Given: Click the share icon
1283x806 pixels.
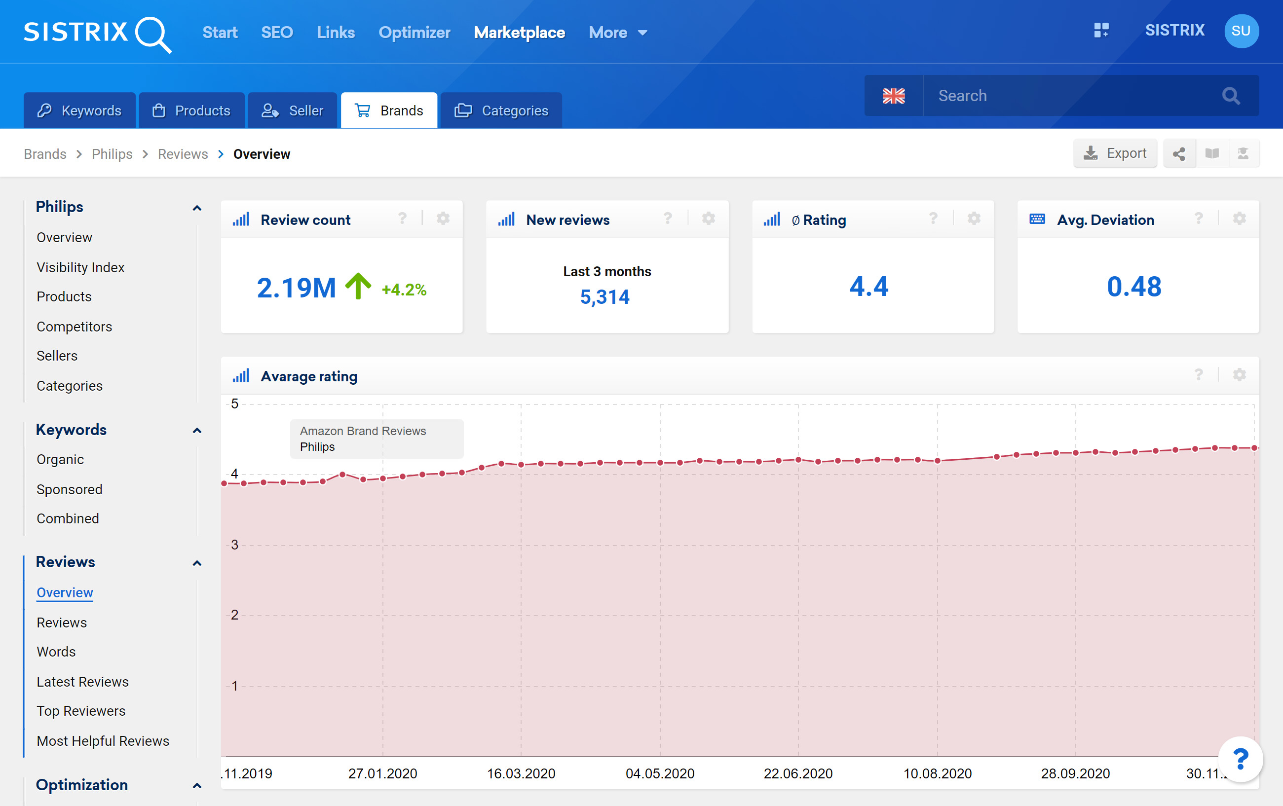Looking at the screenshot, I should tap(1179, 154).
